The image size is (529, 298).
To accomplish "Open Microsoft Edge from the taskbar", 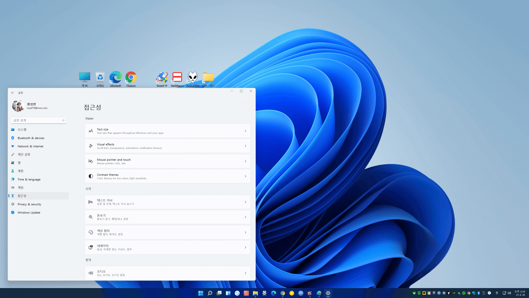I will click(x=273, y=293).
